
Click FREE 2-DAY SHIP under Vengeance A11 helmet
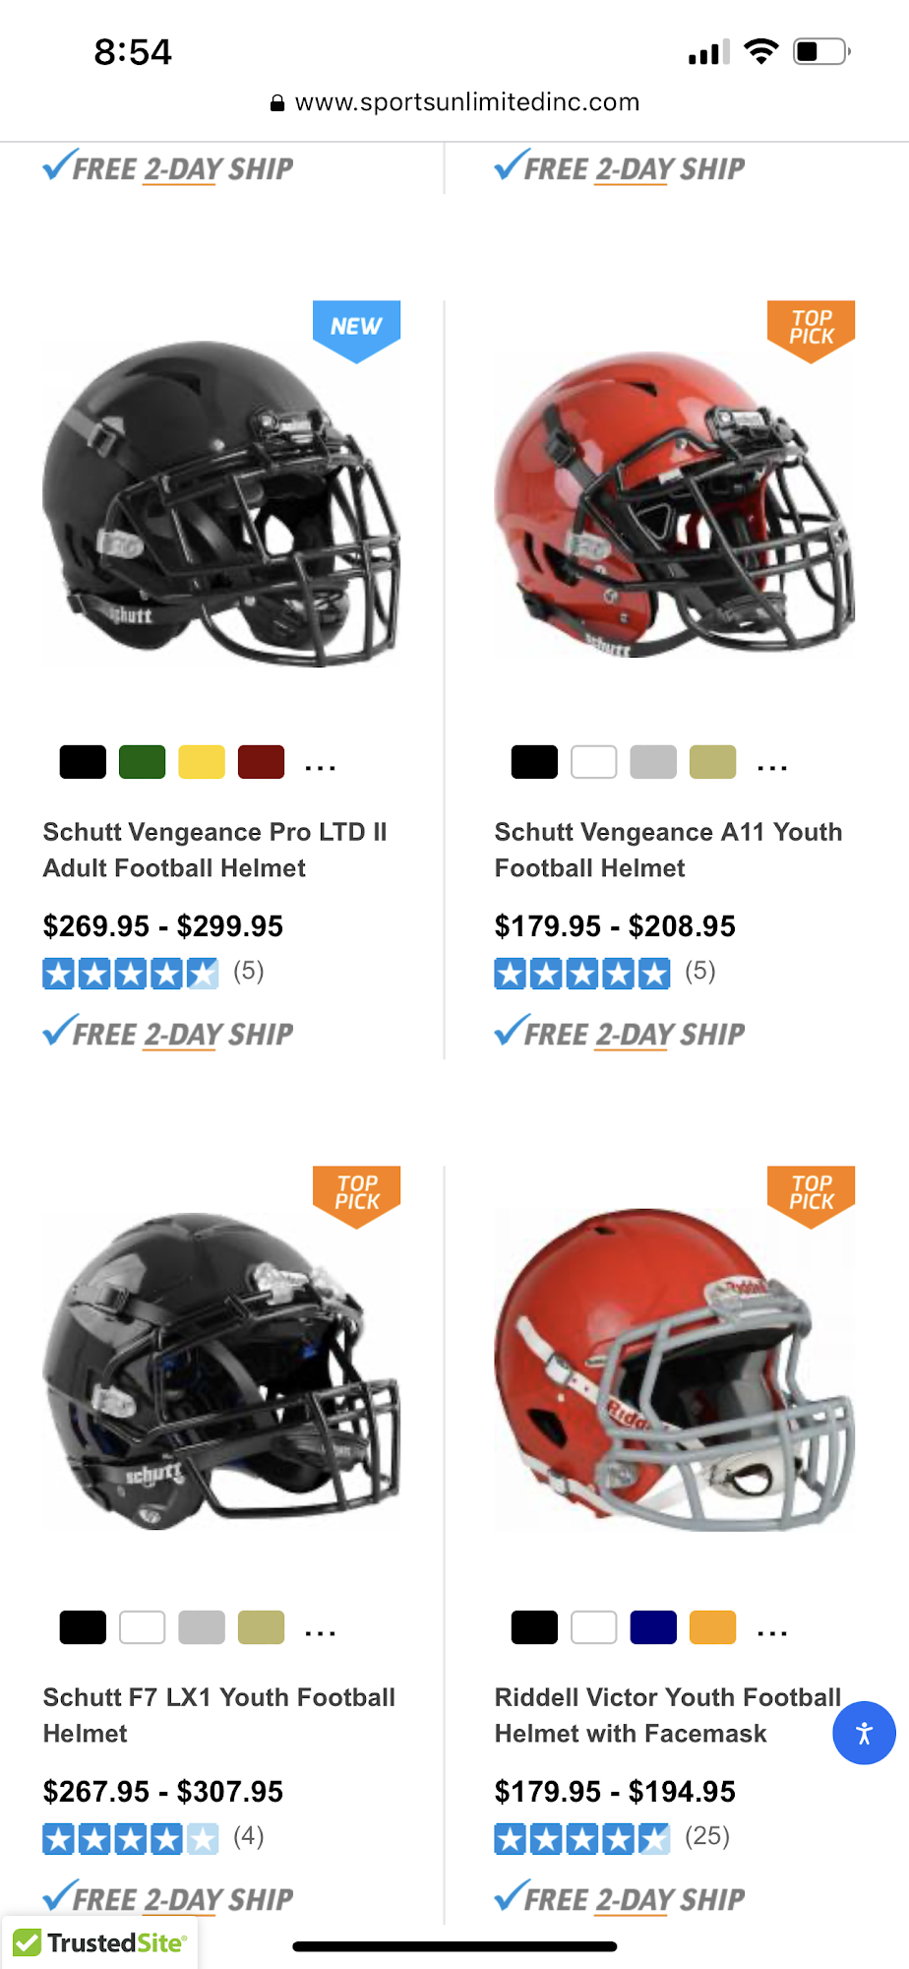[620, 1033]
